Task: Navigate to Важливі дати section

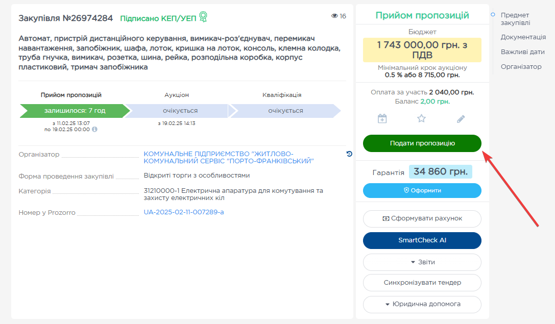Action: [x=522, y=52]
